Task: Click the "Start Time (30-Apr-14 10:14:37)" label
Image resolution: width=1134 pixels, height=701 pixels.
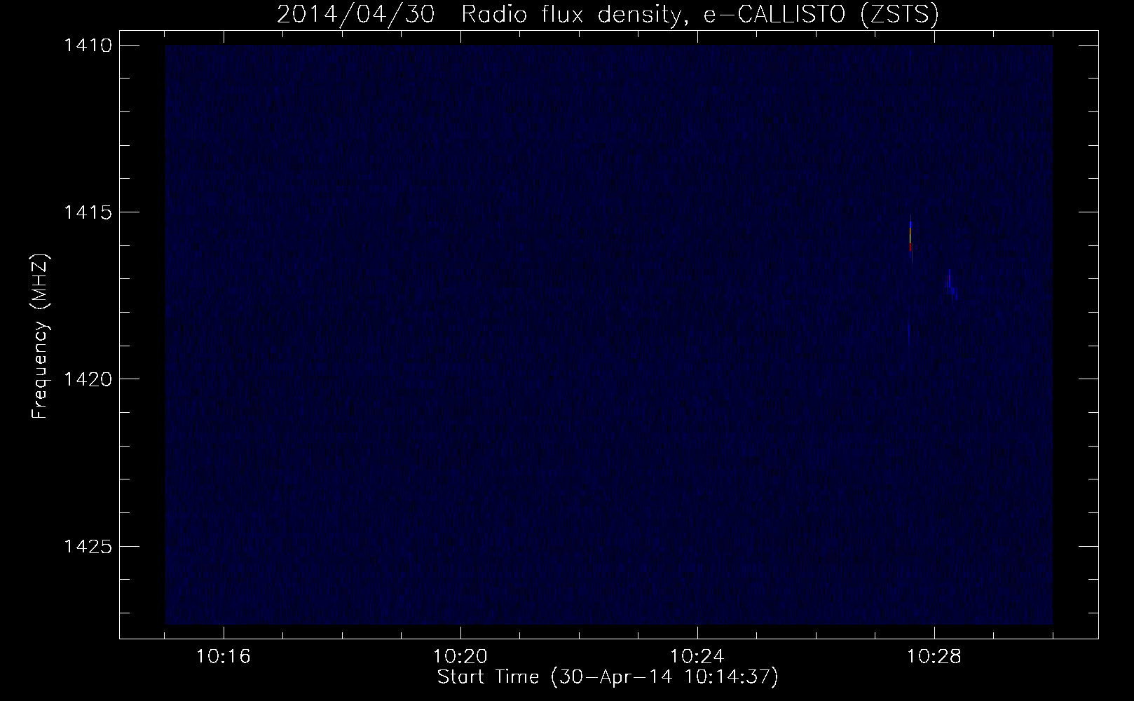Action: (608, 677)
